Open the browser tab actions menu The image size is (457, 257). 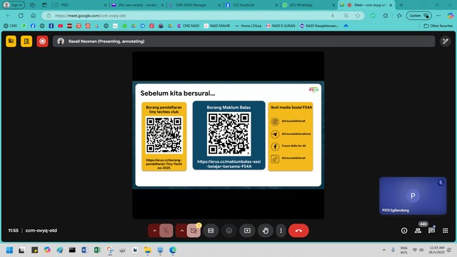pos(44,5)
